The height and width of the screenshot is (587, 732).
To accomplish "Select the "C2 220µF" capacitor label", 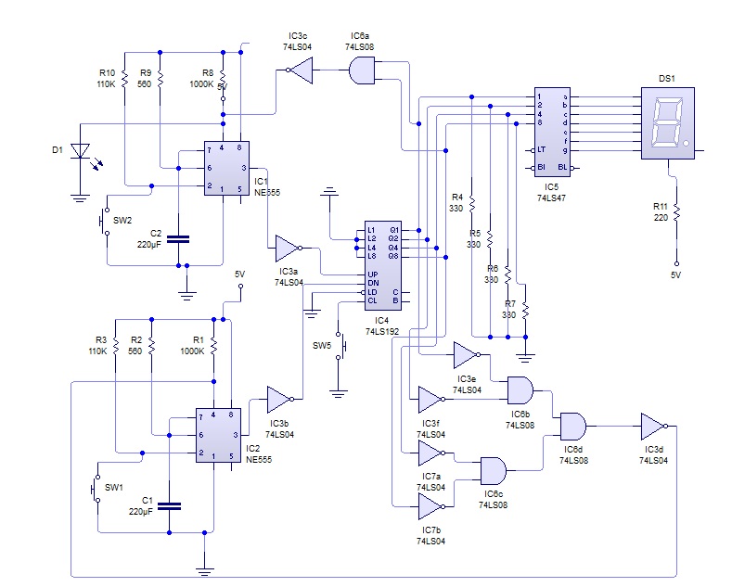I will pos(149,238).
